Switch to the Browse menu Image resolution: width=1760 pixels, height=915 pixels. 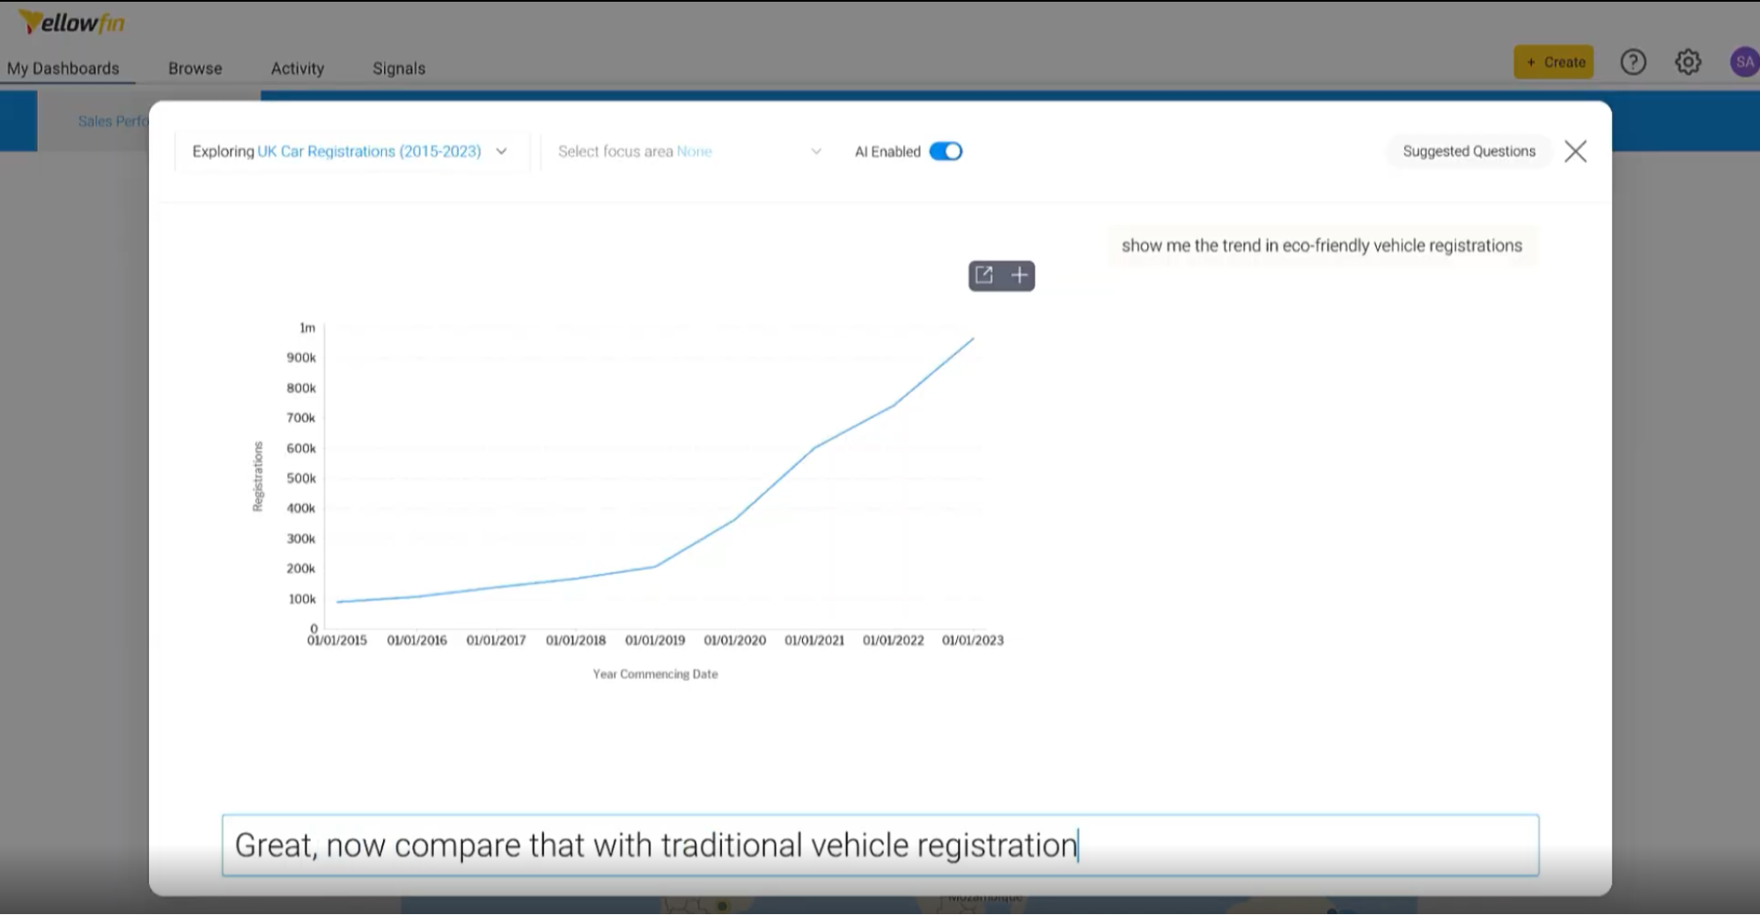tap(195, 68)
